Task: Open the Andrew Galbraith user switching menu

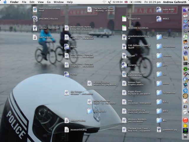Action: click(x=175, y=2)
